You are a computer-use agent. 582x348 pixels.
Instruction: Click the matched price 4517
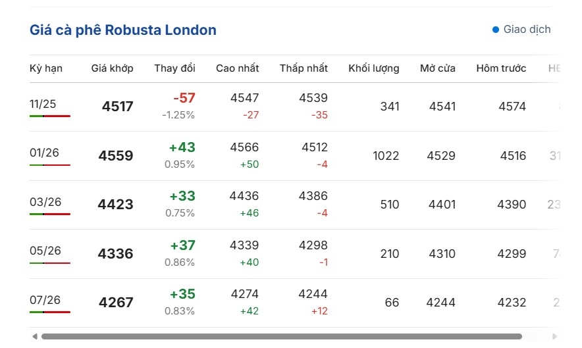[x=117, y=107]
